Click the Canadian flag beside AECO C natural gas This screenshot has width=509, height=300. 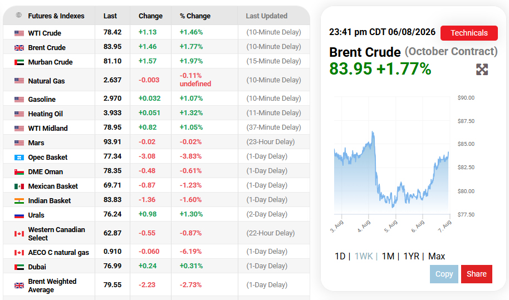(19, 253)
